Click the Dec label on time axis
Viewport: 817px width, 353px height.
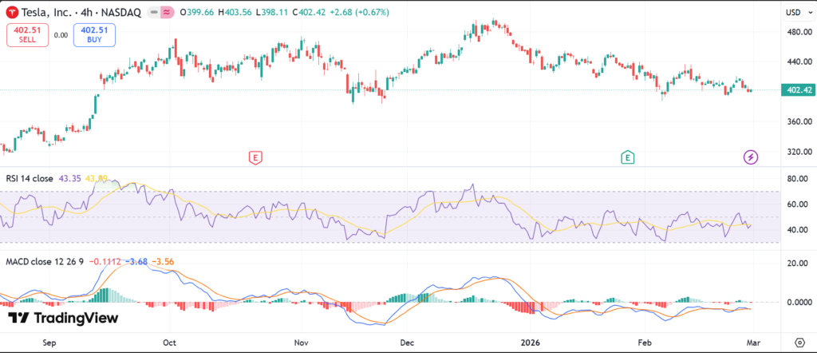tap(406, 343)
